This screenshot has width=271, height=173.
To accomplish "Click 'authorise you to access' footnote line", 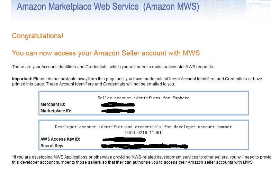I will tap(133, 162).
